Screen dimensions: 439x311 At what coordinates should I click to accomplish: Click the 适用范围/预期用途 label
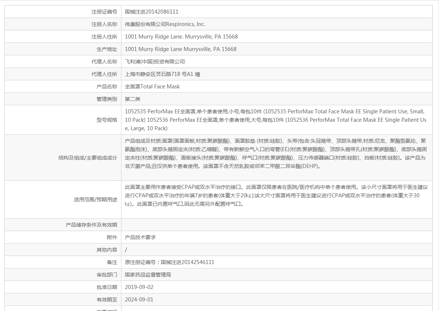(x=95, y=200)
